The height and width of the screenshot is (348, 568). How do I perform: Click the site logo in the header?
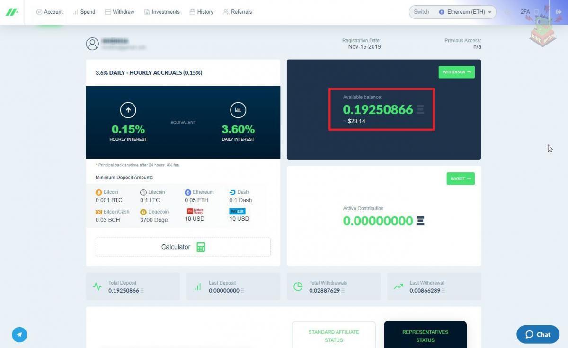click(12, 12)
